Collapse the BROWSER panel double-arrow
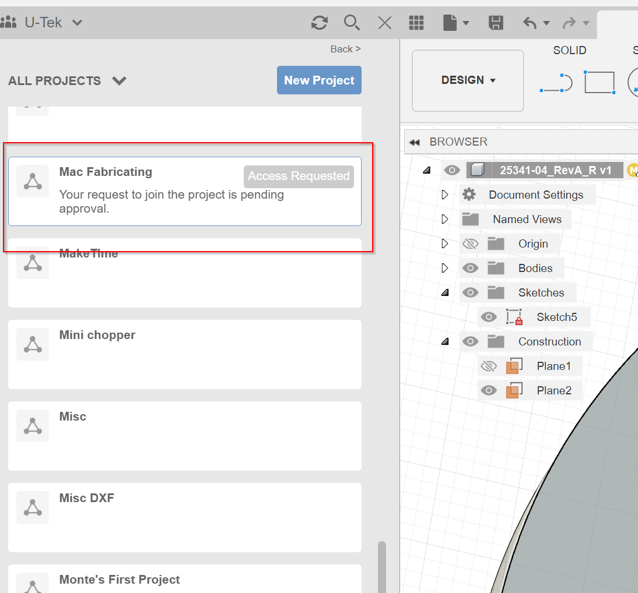This screenshot has width=638, height=593. pyautogui.click(x=415, y=142)
